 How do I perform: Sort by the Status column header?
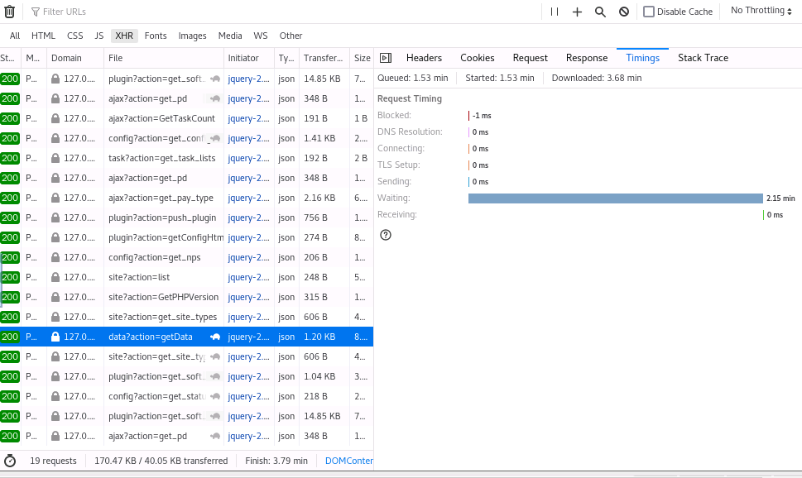10,58
